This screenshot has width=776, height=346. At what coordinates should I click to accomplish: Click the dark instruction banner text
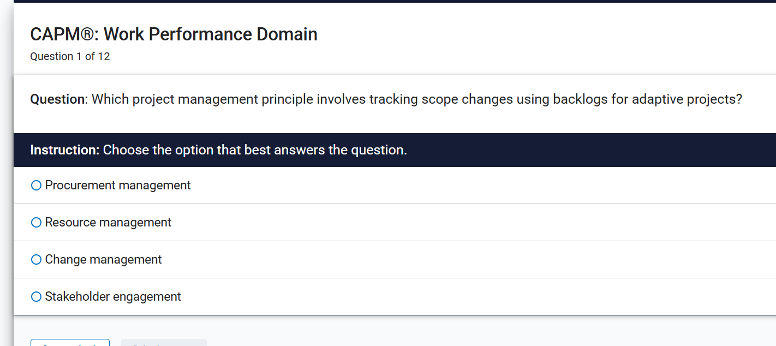pyautogui.click(x=255, y=150)
